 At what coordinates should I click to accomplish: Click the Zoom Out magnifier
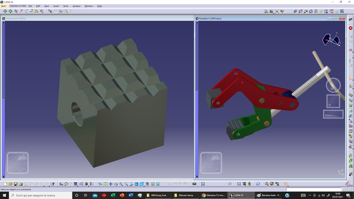pyautogui.click(x=126, y=184)
